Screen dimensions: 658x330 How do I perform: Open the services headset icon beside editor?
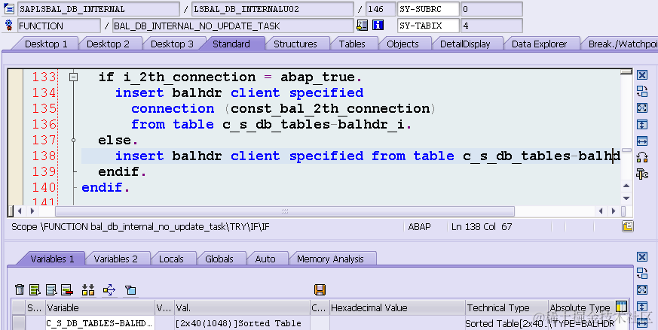point(642,157)
